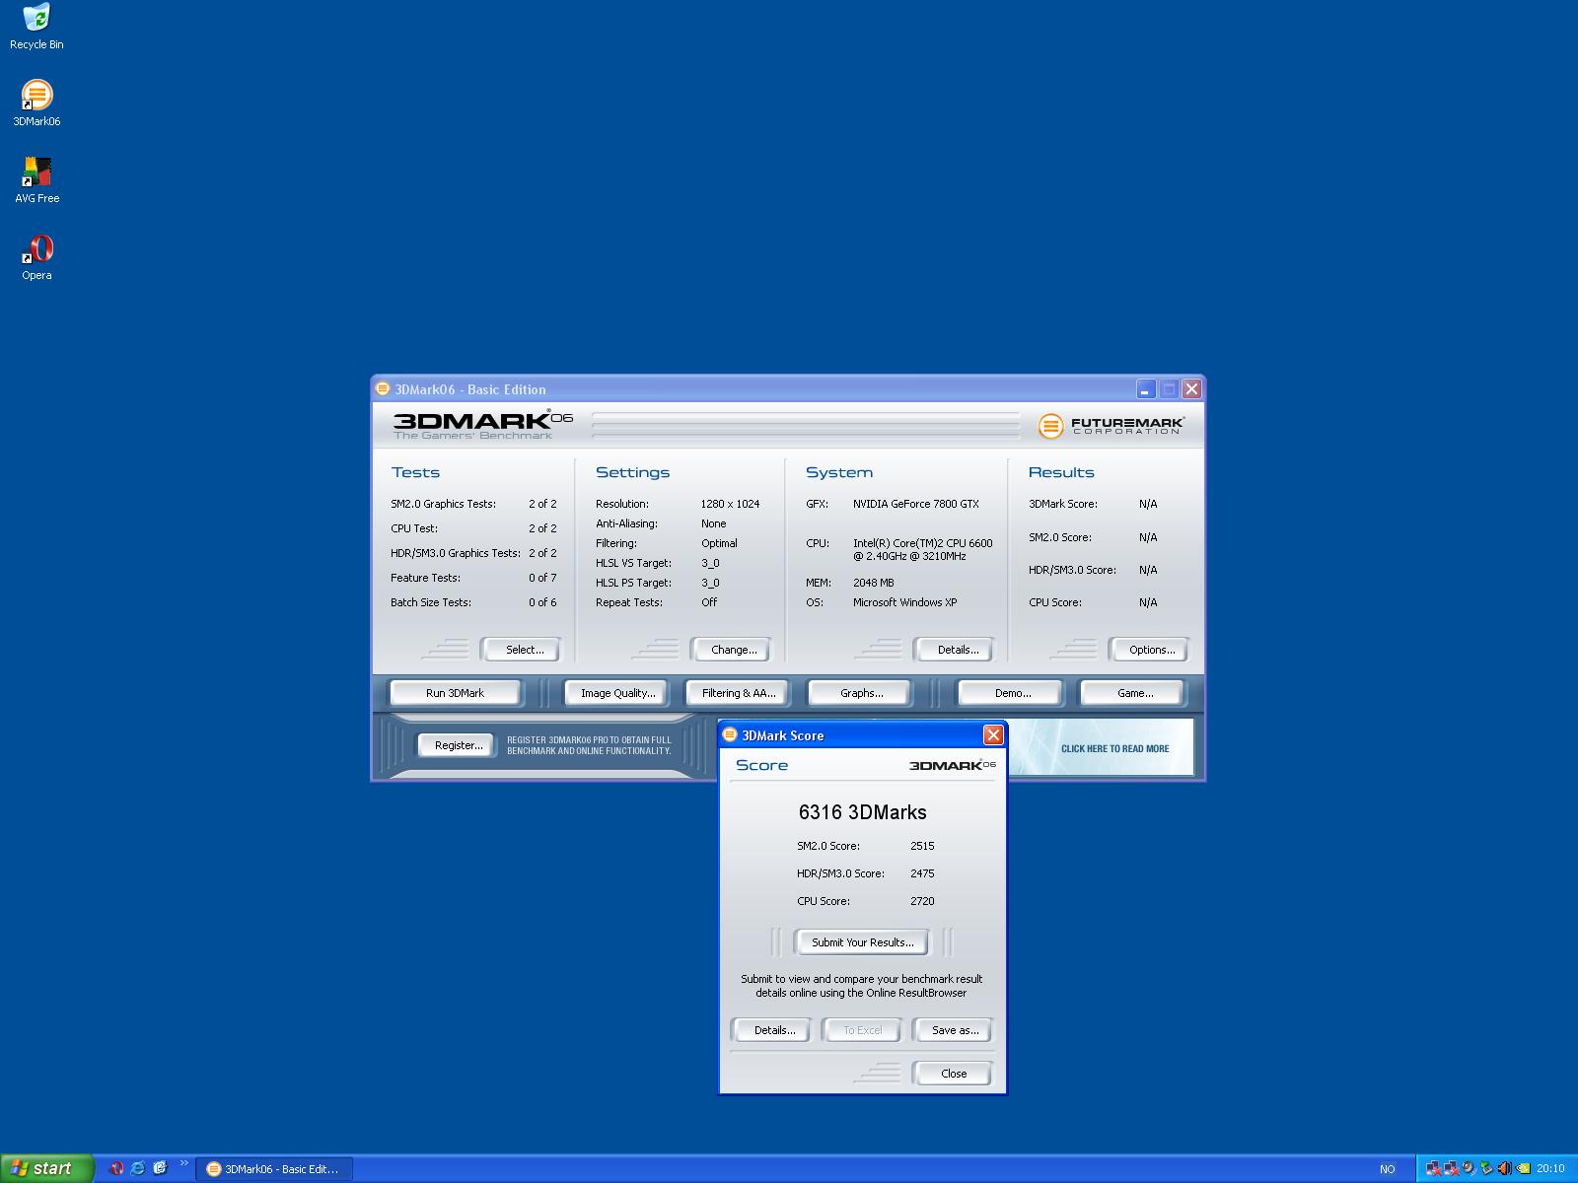
Task: Click Select... under Tests
Action: point(520,650)
